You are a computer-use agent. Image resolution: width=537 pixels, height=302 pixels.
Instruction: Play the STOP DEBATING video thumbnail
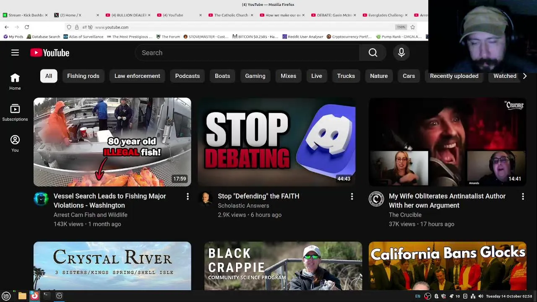pos(276,142)
